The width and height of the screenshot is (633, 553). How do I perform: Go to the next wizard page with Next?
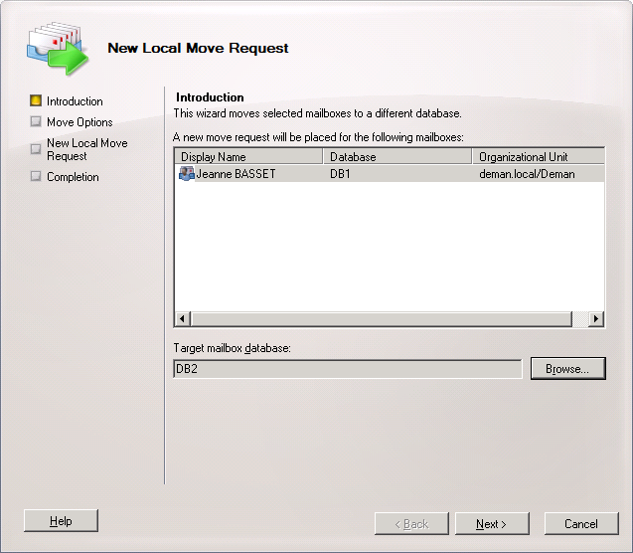point(492,523)
